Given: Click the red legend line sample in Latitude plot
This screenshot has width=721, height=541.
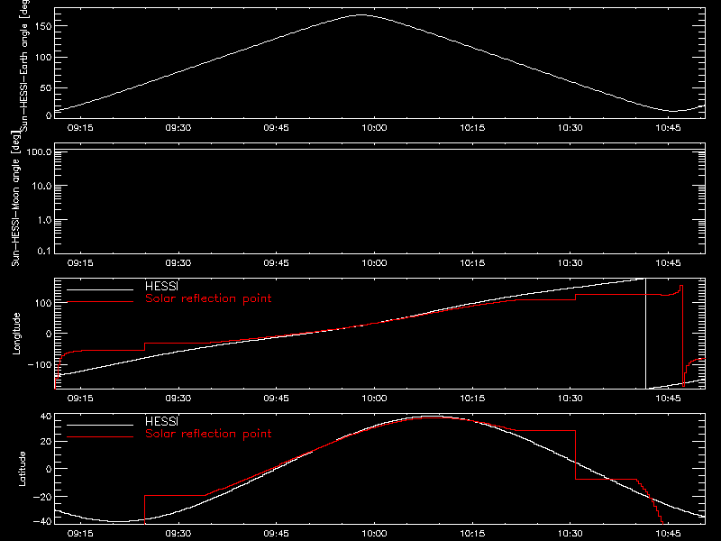Looking at the screenshot, I should pyautogui.click(x=100, y=437).
